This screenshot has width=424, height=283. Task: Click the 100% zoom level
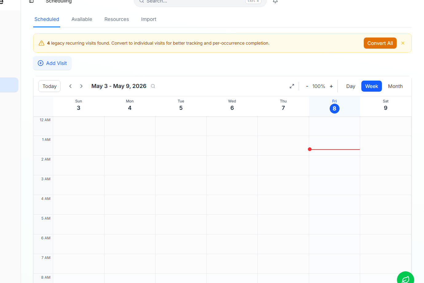pyautogui.click(x=319, y=86)
